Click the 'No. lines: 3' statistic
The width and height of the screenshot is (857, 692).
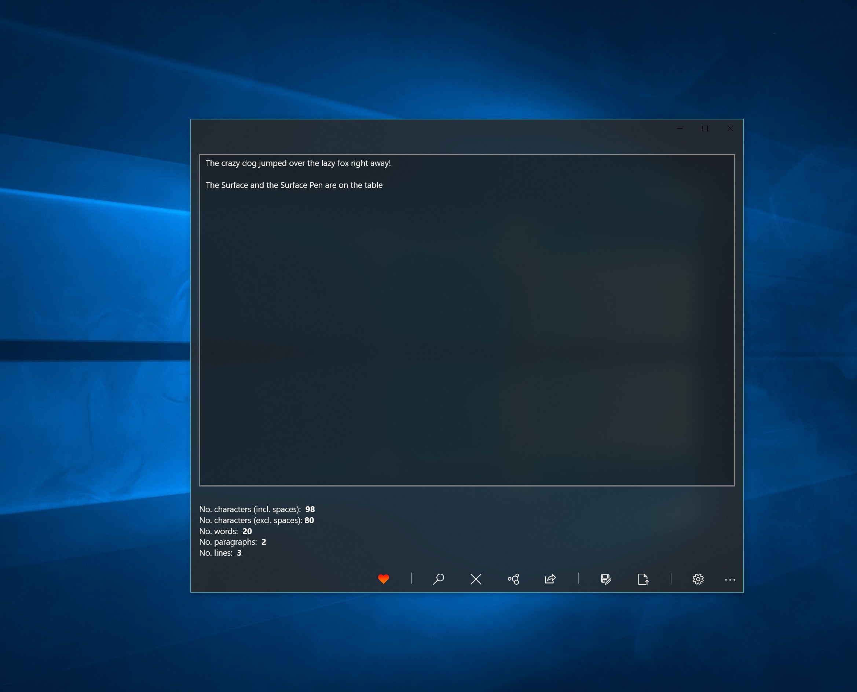[220, 553]
